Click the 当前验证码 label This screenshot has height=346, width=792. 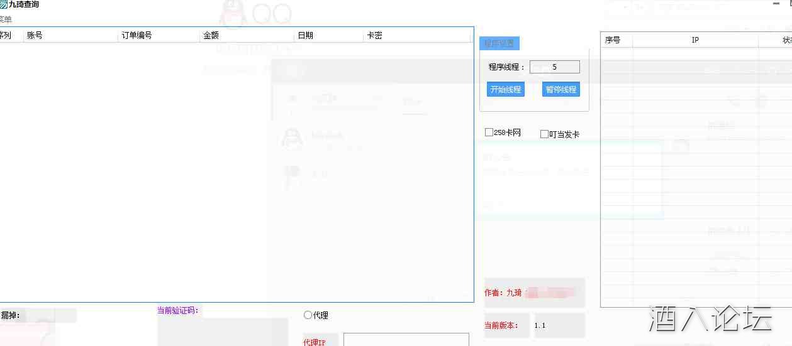(x=178, y=310)
